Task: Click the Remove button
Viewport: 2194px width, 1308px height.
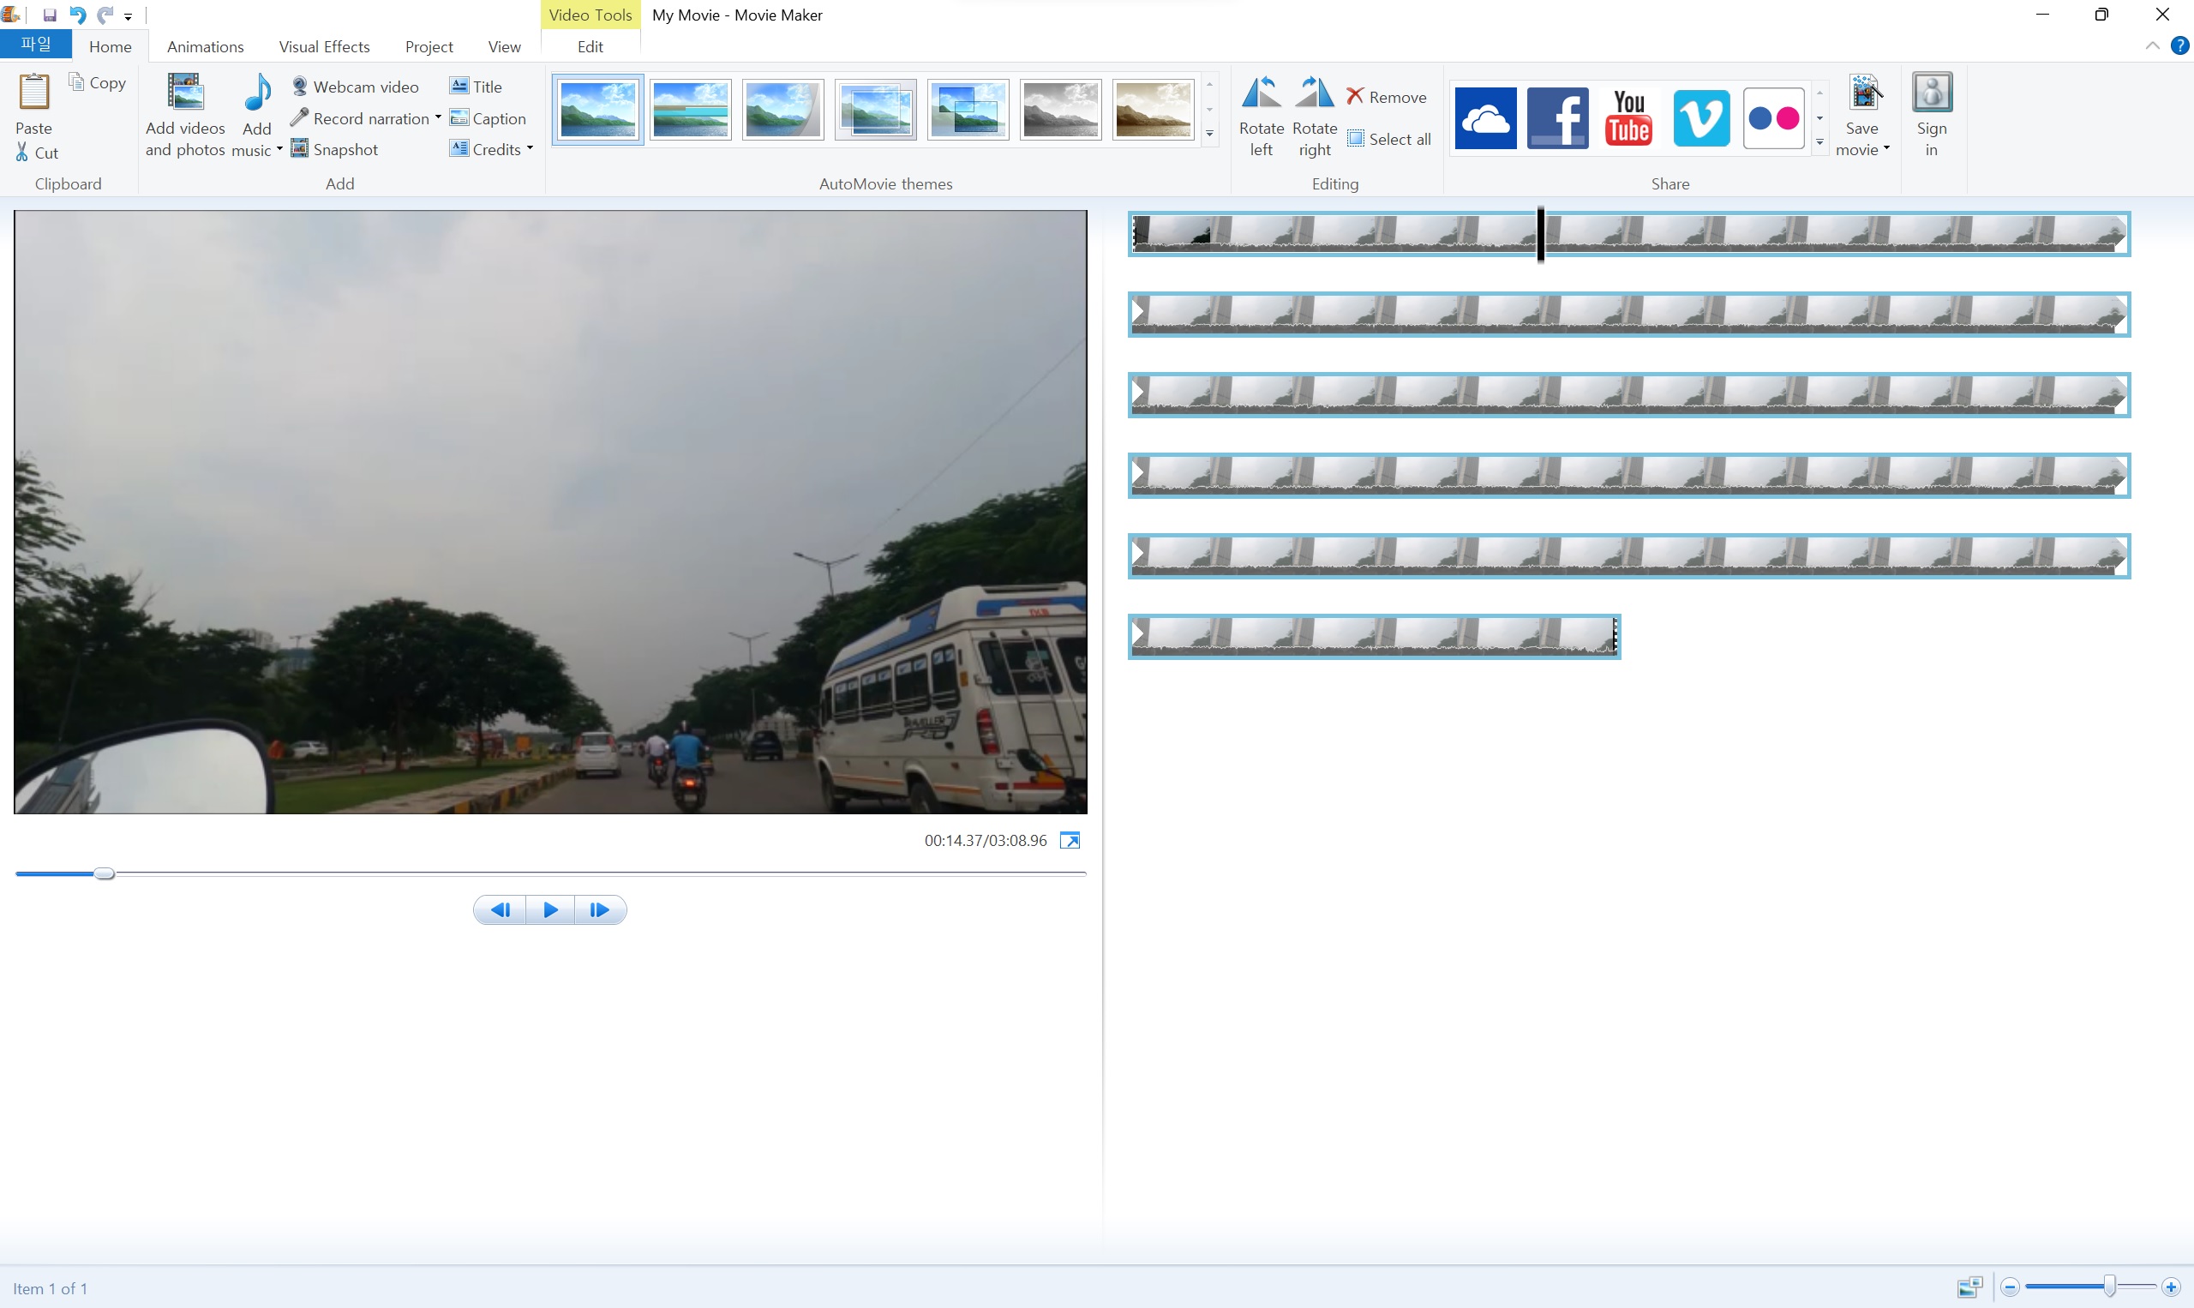Action: (1386, 97)
